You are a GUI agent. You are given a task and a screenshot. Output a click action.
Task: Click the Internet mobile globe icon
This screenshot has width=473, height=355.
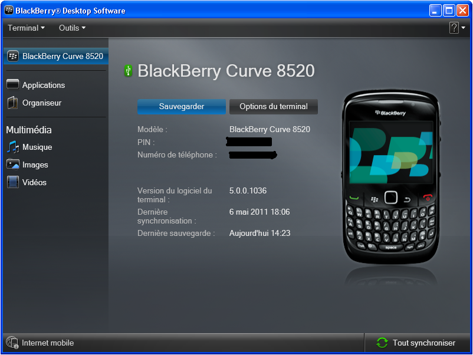tap(12, 343)
